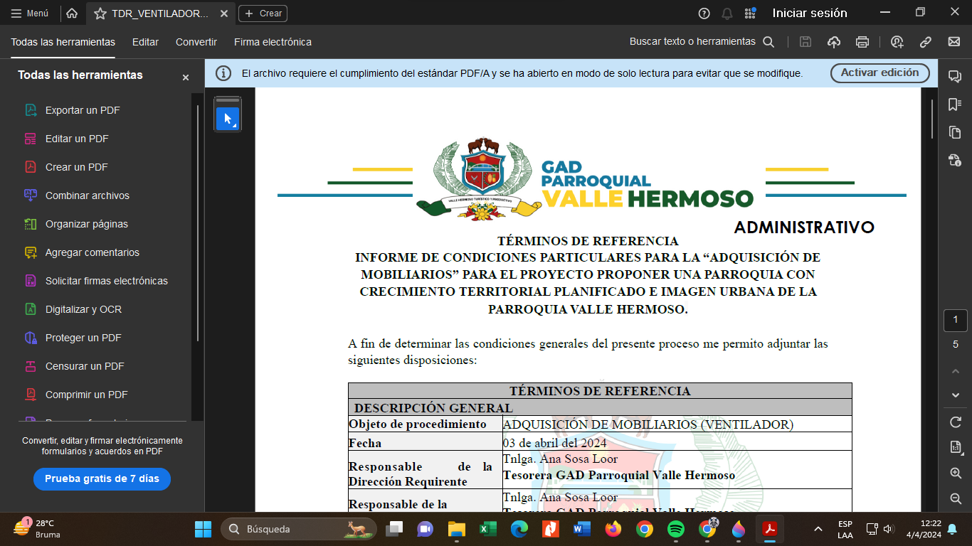The width and height of the screenshot is (972, 546).
Task: Click the rotate page icon
Action: pos(956,422)
